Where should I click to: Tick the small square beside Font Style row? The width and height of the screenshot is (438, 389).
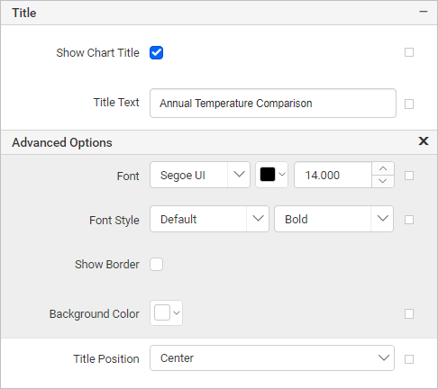[409, 220]
